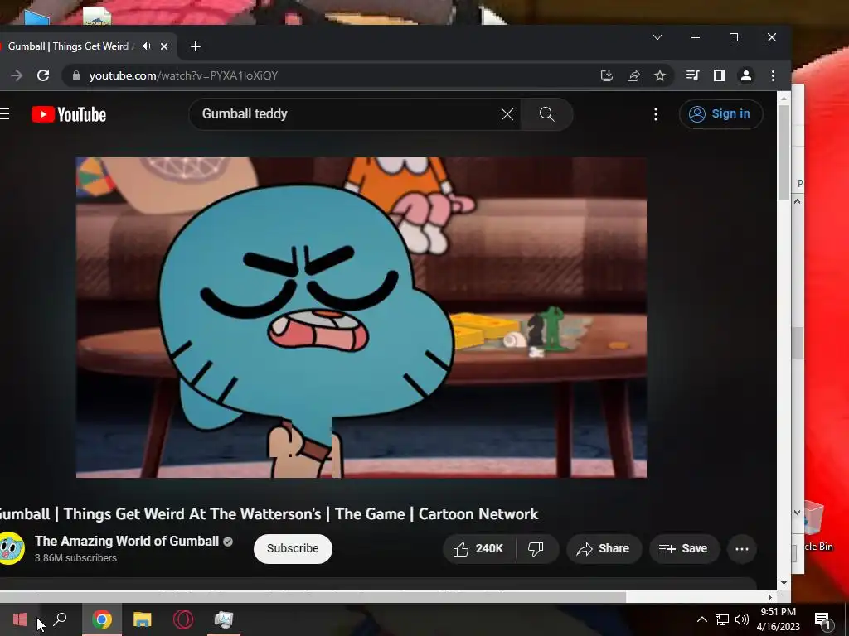Clear the YouTube search text

(507, 114)
